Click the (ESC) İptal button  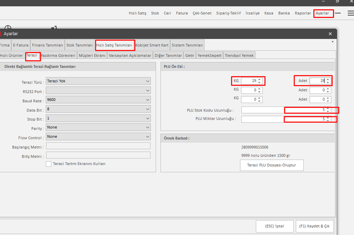tap(275, 226)
